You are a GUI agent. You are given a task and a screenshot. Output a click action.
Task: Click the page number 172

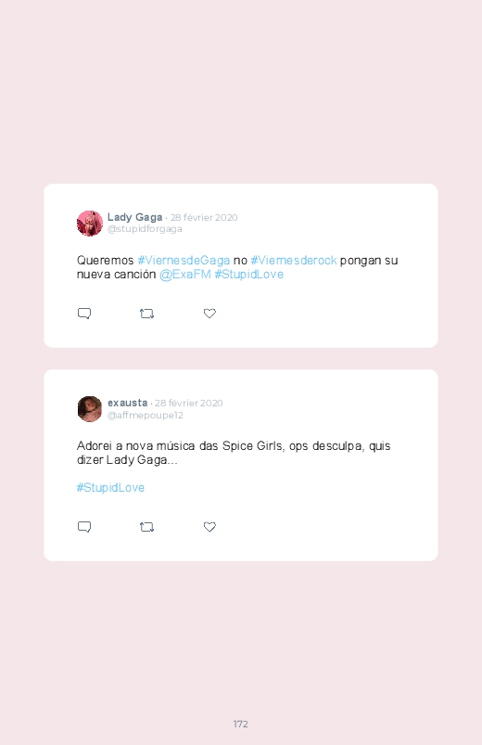(x=241, y=724)
